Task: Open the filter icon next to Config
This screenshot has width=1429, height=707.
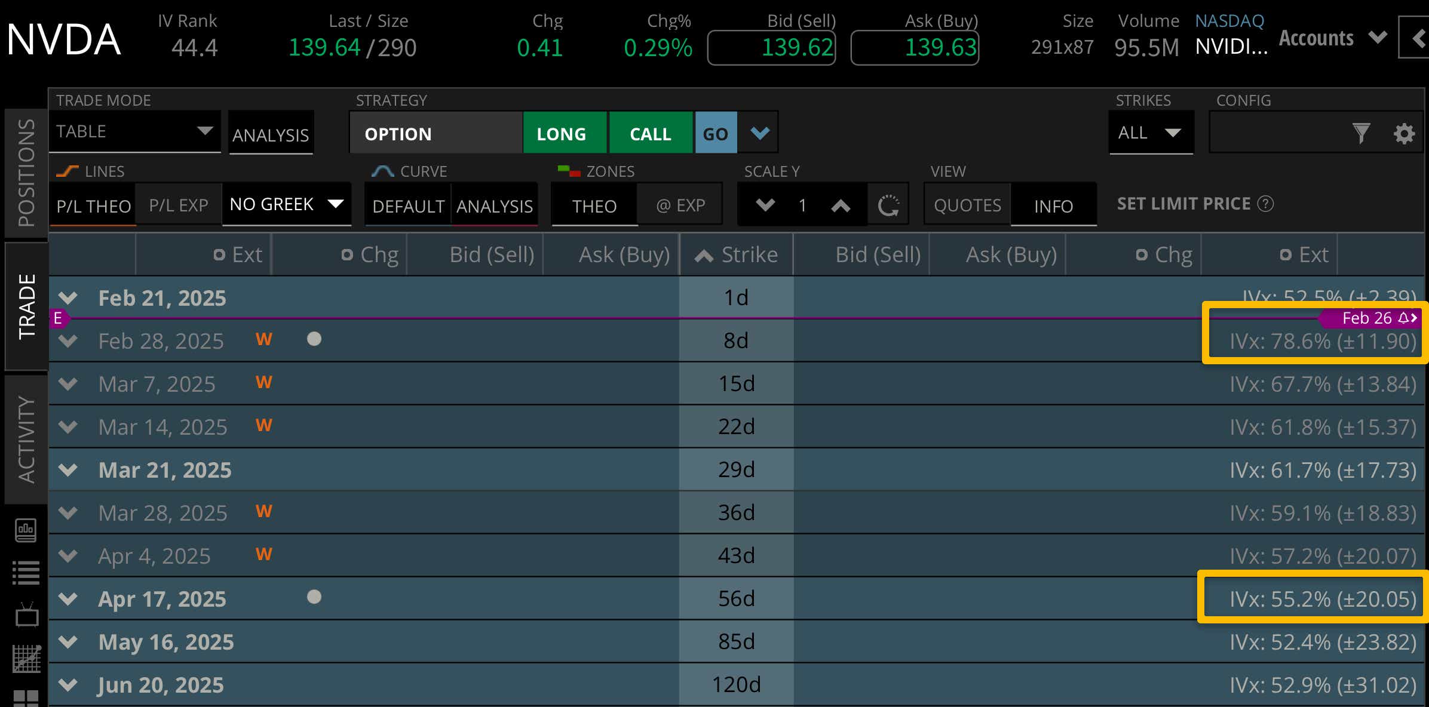Action: pos(1362,133)
